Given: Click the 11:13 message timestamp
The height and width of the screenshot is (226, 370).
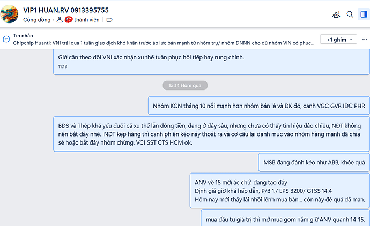Looking at the screenshot, I should pyautogui.click(x=63, y=67).
